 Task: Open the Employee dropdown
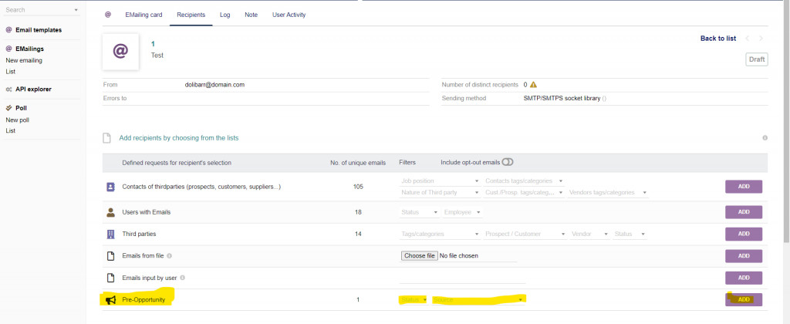tap(462, 212)
